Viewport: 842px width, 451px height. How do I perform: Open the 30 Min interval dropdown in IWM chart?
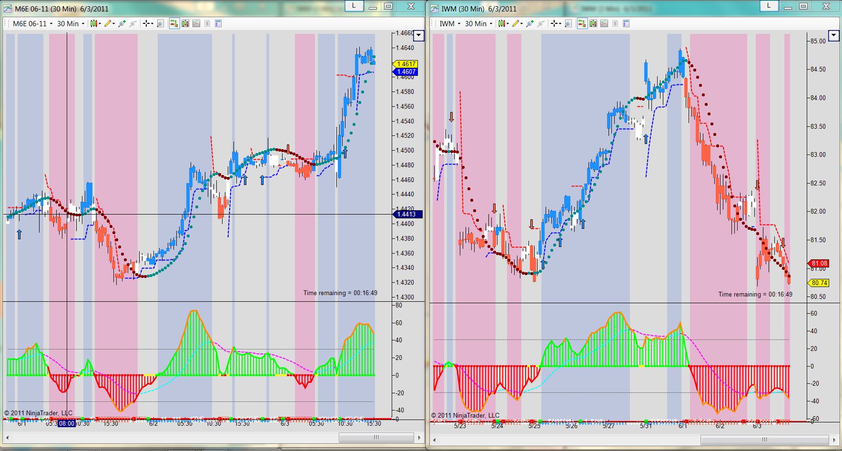(478, 23)
